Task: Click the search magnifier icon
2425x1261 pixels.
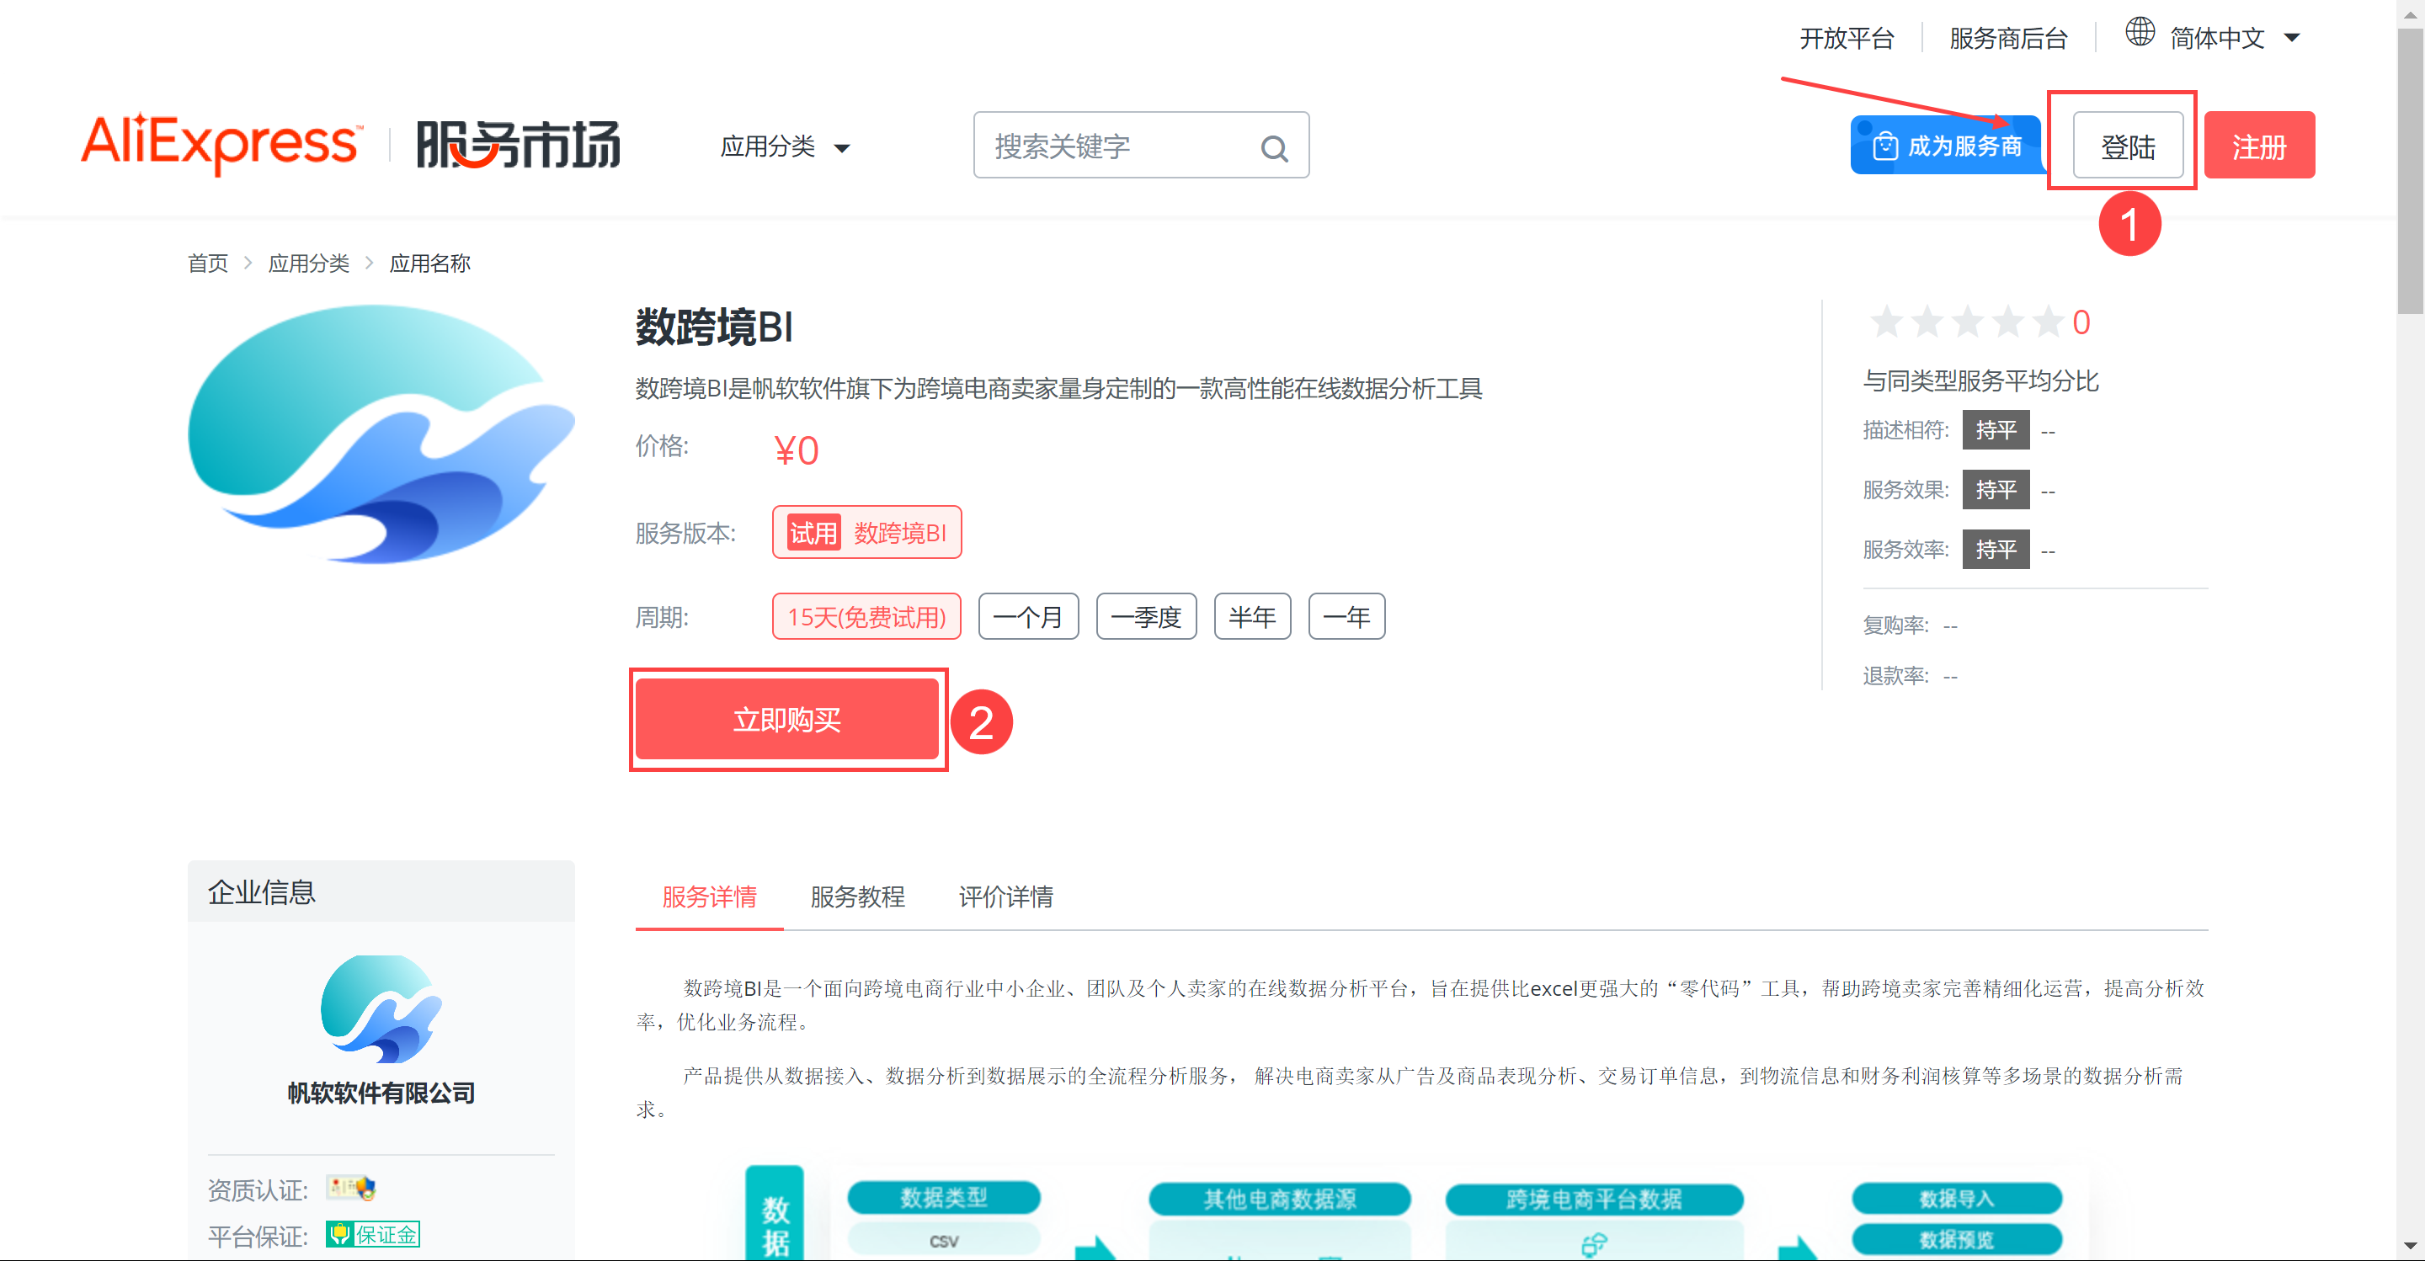Action: [x=1274, y=148]
